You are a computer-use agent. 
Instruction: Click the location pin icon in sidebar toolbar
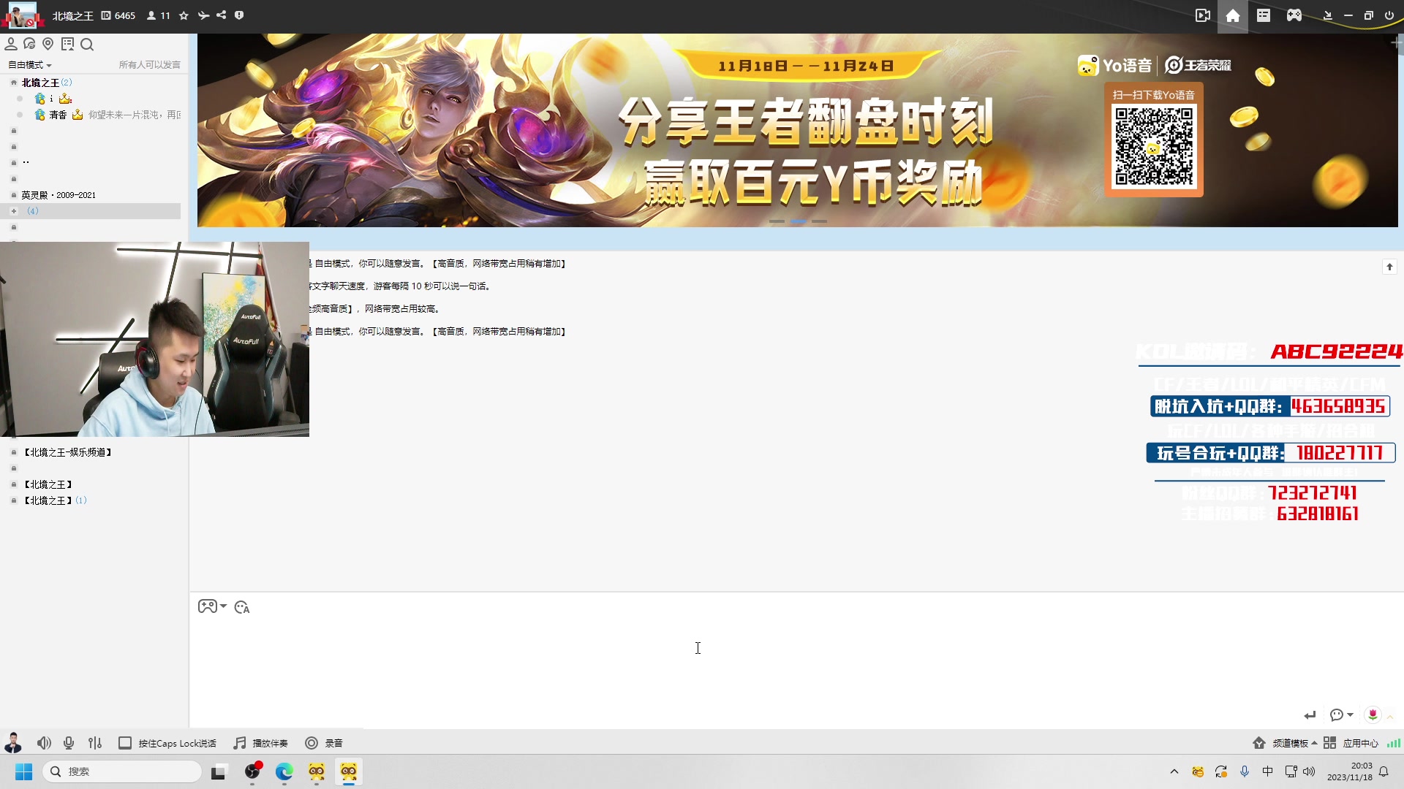tap(48, 45)
